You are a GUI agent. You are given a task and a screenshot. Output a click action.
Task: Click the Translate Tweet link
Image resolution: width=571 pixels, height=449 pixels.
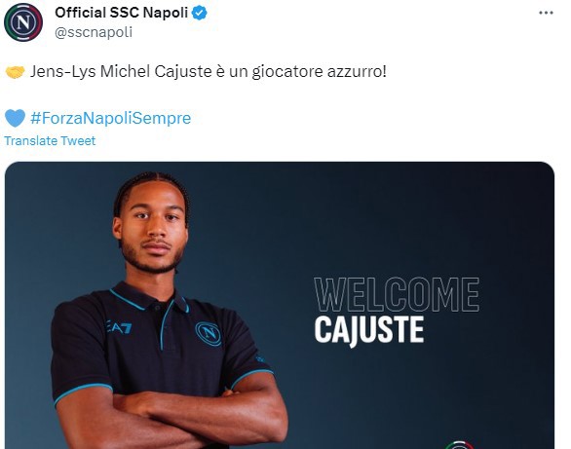50,141
